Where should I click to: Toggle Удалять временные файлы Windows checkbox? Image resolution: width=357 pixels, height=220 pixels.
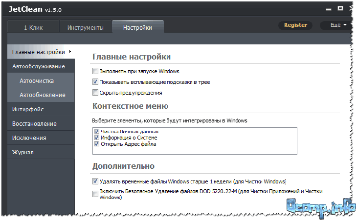[95, 181]
